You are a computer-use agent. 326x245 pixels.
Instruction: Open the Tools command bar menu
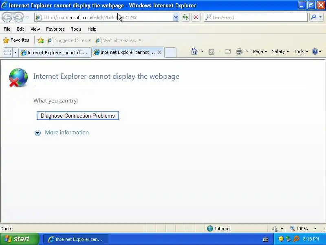pos(301,51)
